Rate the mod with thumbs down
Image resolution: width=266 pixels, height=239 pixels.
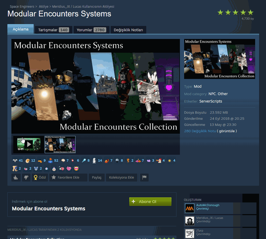point(26,178)
